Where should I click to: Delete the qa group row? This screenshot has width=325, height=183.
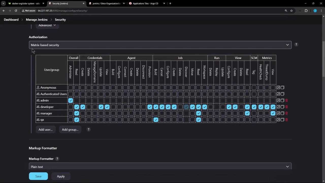click(287, 120)
